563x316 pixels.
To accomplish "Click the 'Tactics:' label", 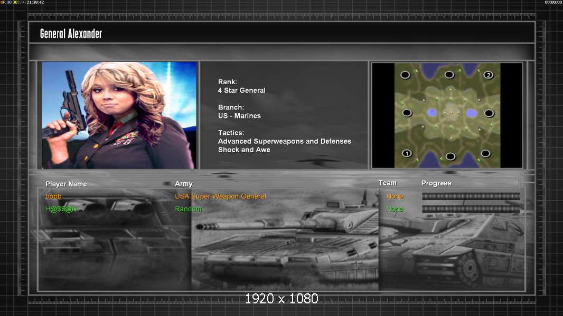I will point(231,133).
